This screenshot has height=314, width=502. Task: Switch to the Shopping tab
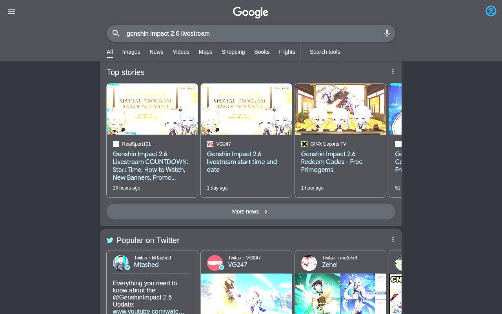pos(233,52)
